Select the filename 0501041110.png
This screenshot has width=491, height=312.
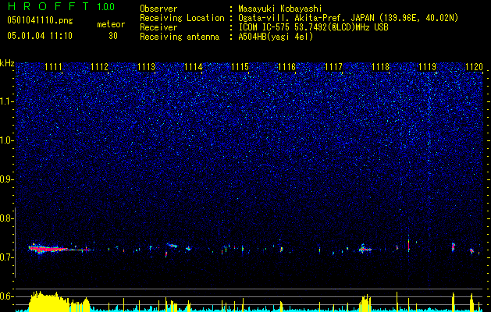[40, 21]
